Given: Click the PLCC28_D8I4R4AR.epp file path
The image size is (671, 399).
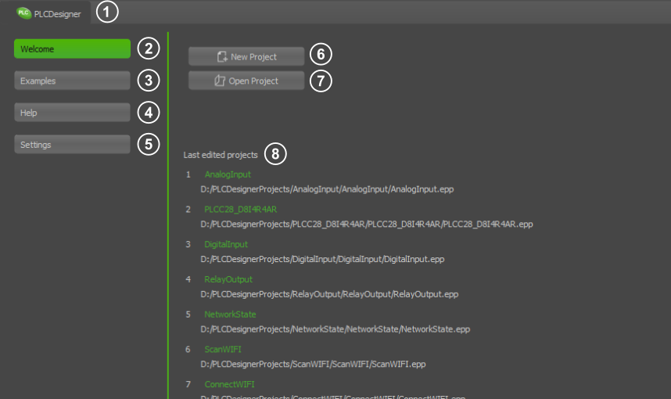Looking at the screenshot, I should click(x=366, y=224).
